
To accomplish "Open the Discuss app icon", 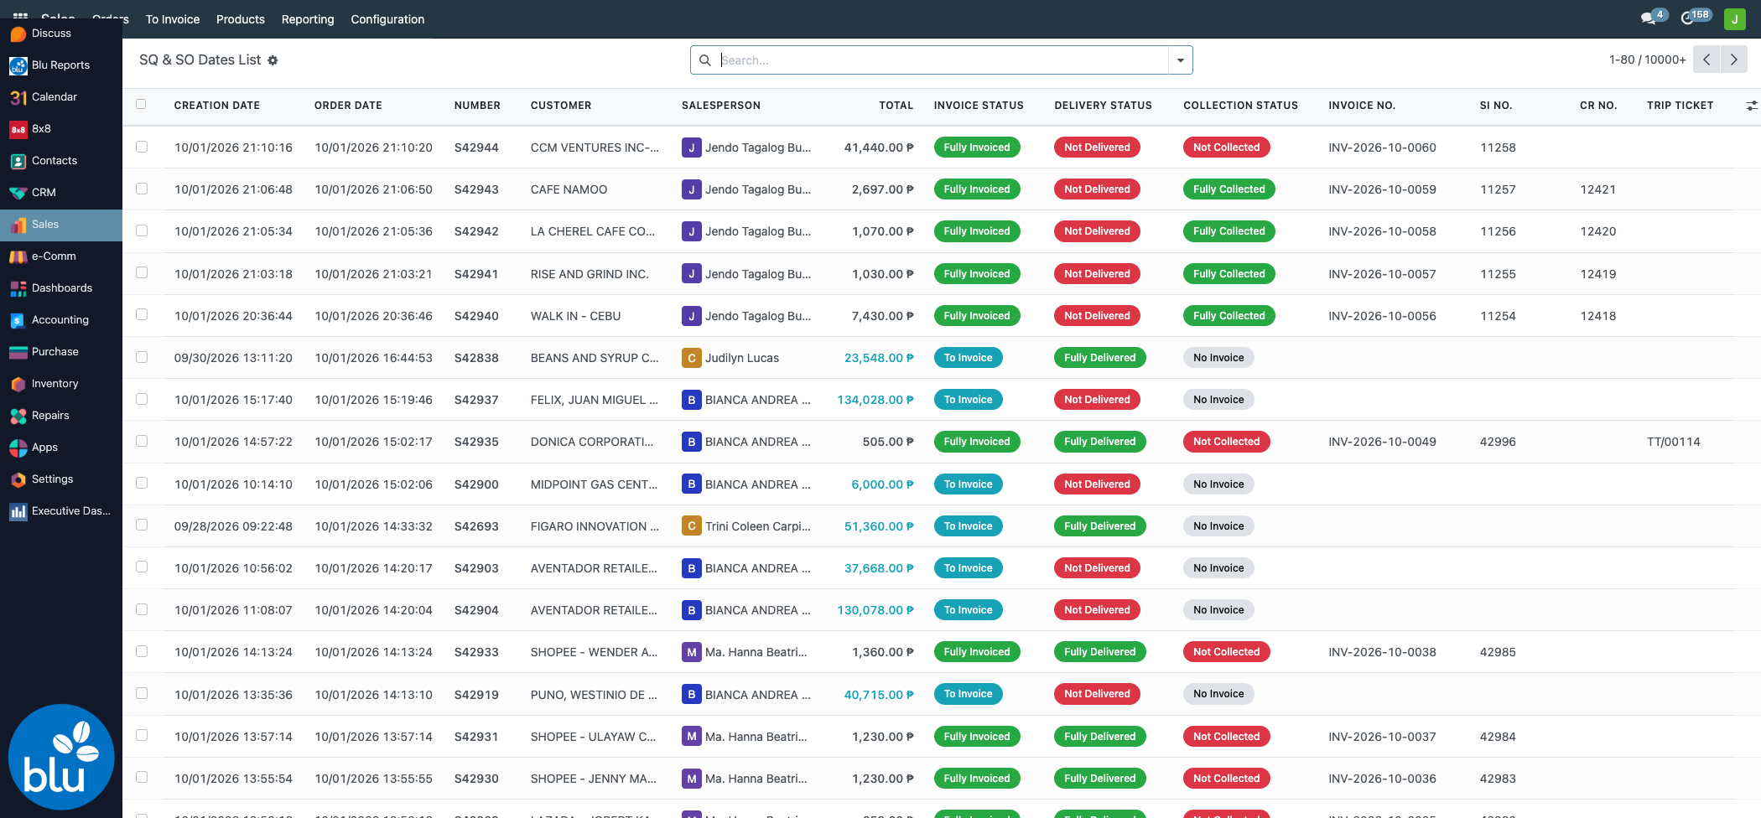I will 18,34.
